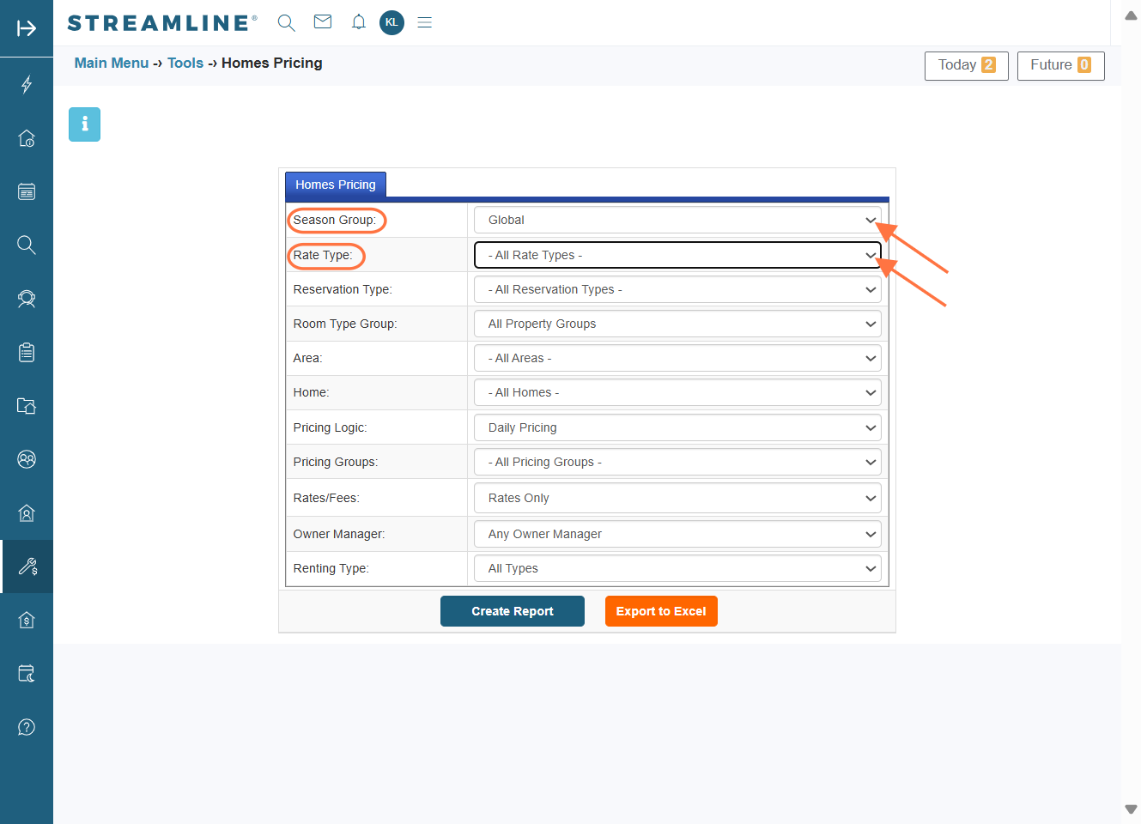Viewport: 1141px width, 824px height.
Task: Open the Future button with count 0
Action: (x=1061, y=66)
